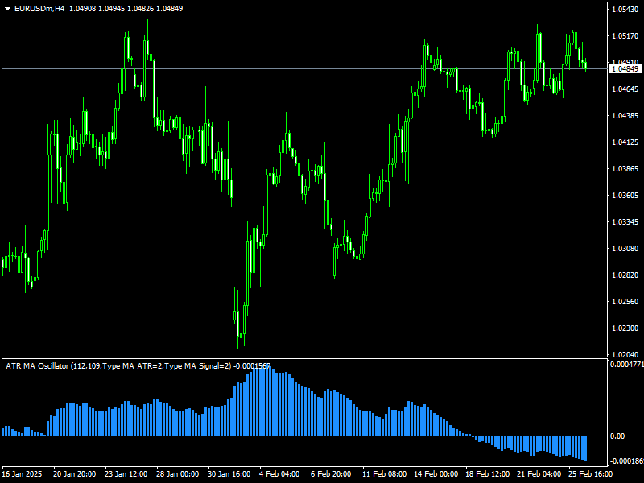Expand the EURUSDm,H4 chart context triangle
644x483 pixels.
tap(6, 6)
